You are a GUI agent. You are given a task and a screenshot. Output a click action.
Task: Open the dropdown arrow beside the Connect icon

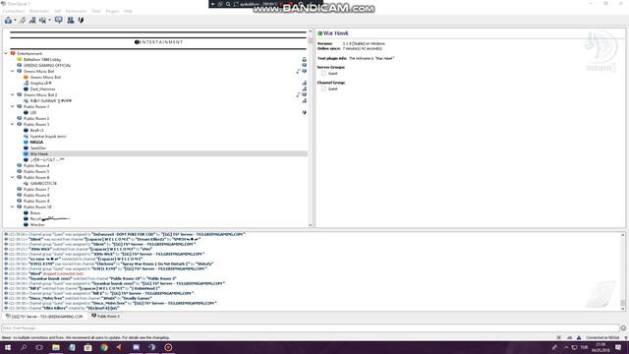[16, 21]
